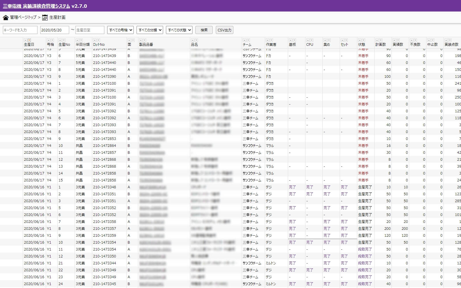This screenshot has width=461, height=288.
Task: Click 未着手 status for lot 210-1472853
Action: (363, 139)
